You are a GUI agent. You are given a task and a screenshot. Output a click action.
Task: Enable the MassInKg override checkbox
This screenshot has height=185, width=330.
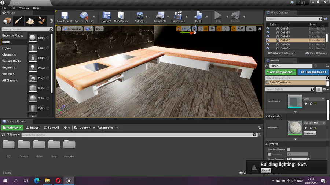tap(270, 154)
